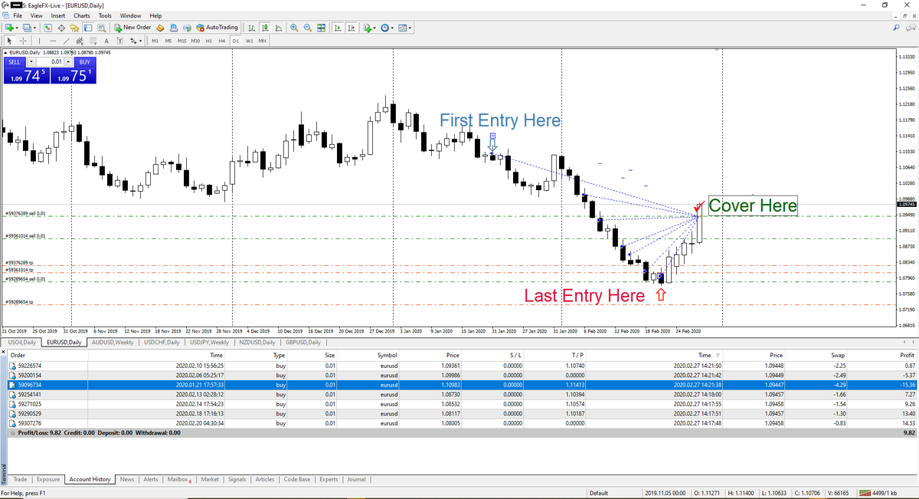This screenshot has width=919, height=499.
Task: Switch timeframe to H4
Action: pyautogui.click(x=222, y=41)
